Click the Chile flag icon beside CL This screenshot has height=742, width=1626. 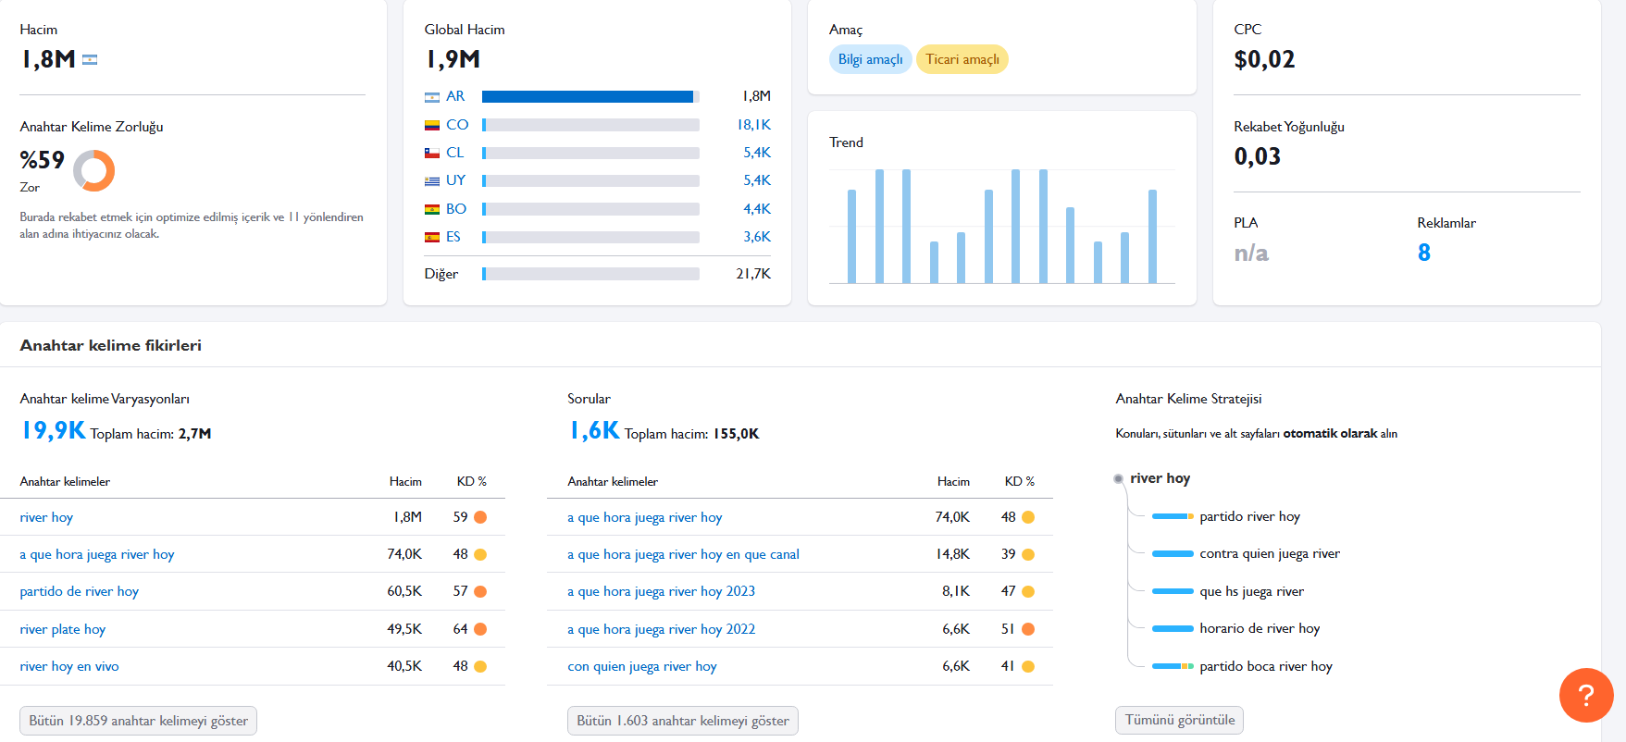[432, 154]
